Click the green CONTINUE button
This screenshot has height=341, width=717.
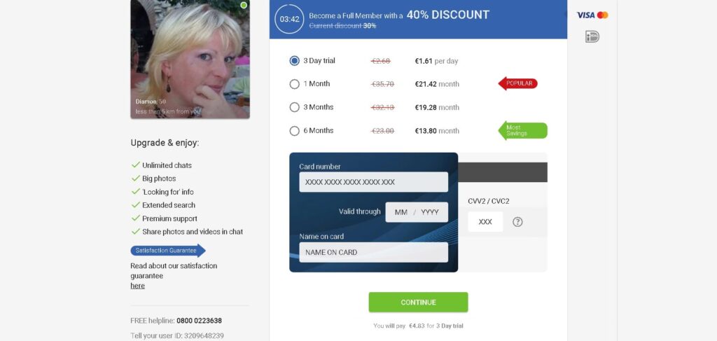[419, 302]
